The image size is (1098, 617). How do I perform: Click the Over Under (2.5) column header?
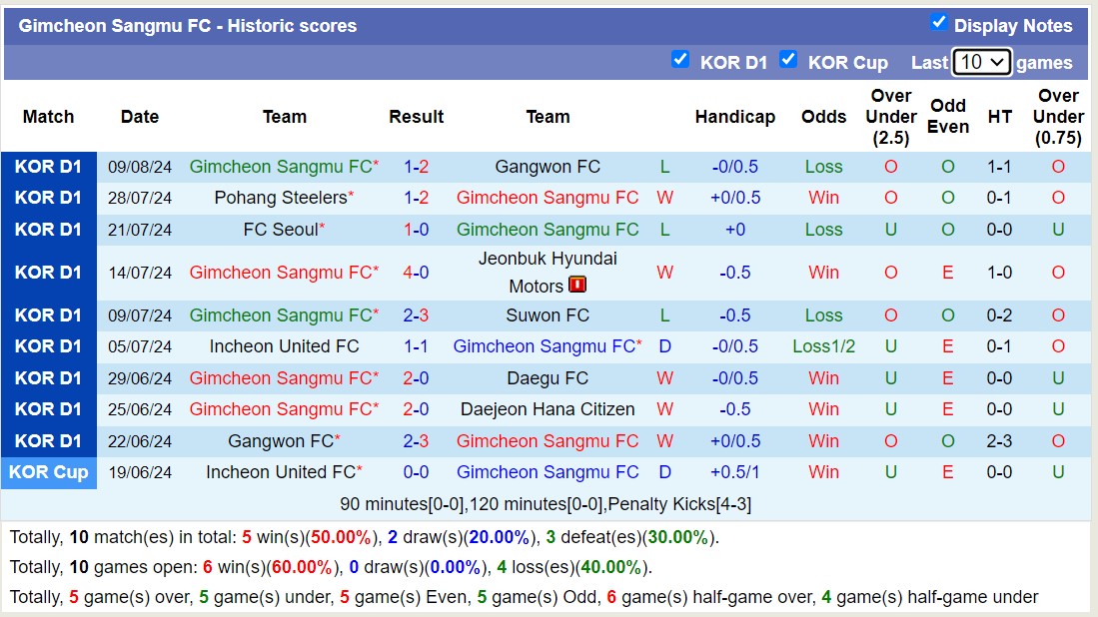(x=890, y=117)
